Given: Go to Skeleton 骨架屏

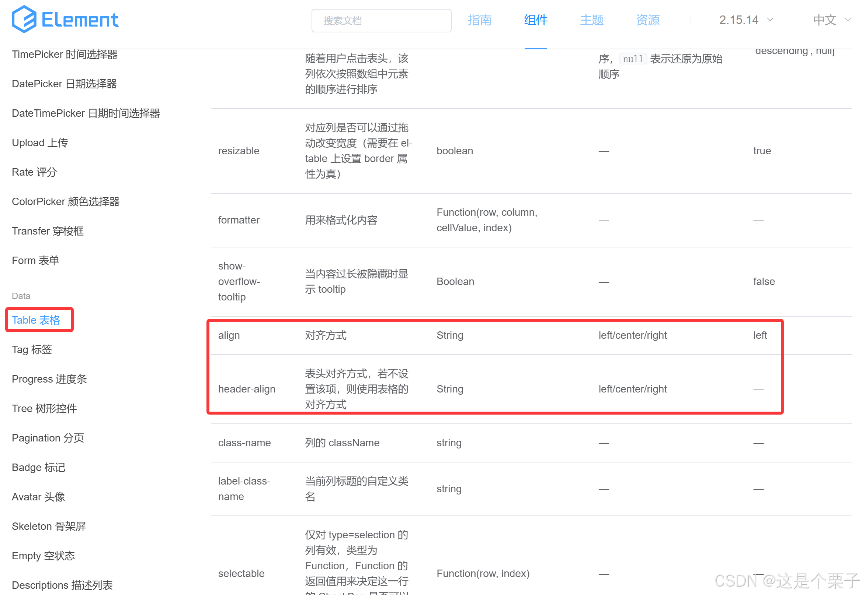Looking at the screenshot, I should pos(49,527).
